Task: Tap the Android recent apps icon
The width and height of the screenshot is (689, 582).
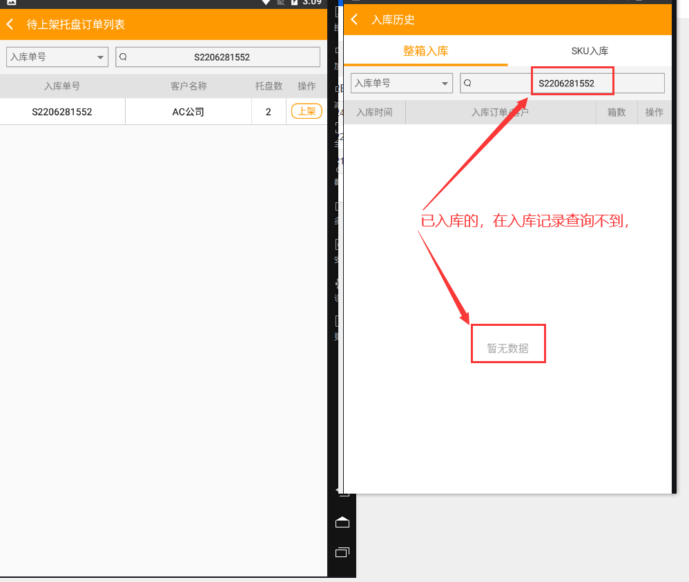Action: click(342, 552)
